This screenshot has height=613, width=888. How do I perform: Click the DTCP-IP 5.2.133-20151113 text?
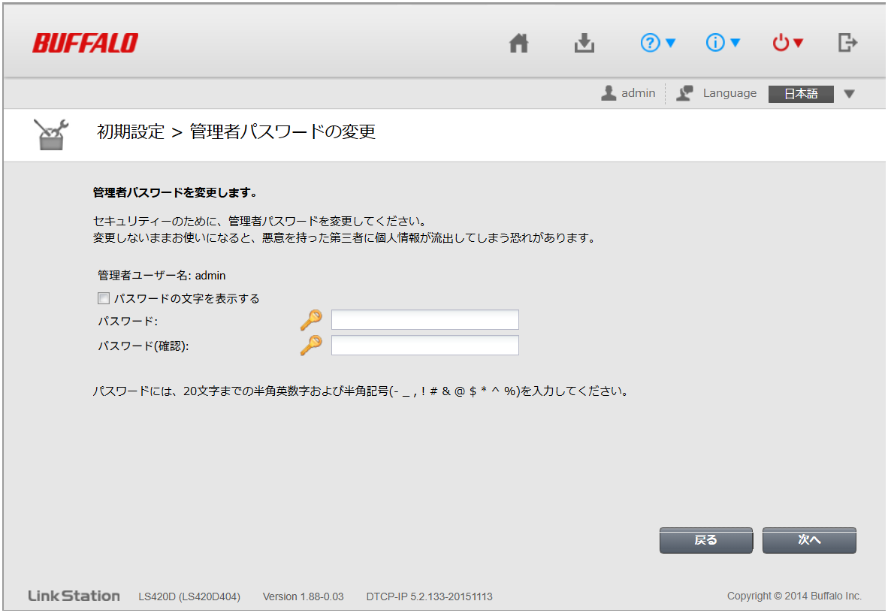coord(429,596)
